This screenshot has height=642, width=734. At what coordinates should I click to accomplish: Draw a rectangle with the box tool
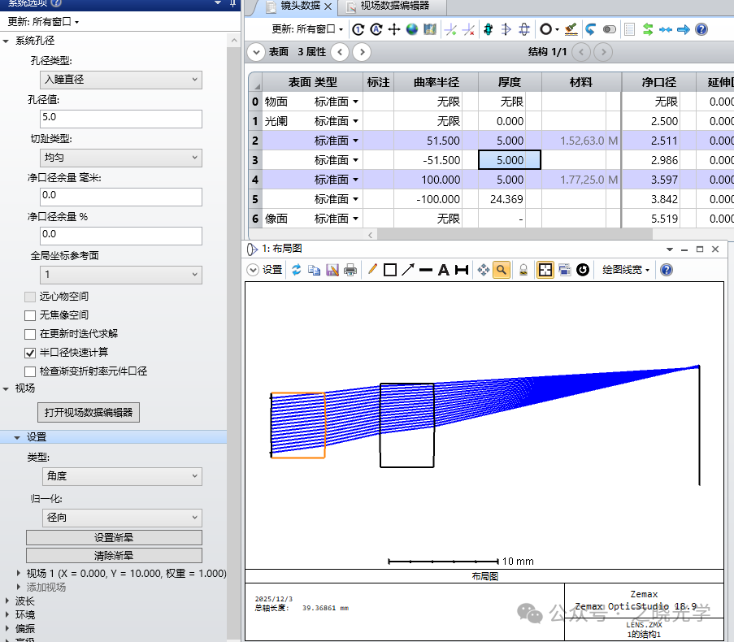390,270
